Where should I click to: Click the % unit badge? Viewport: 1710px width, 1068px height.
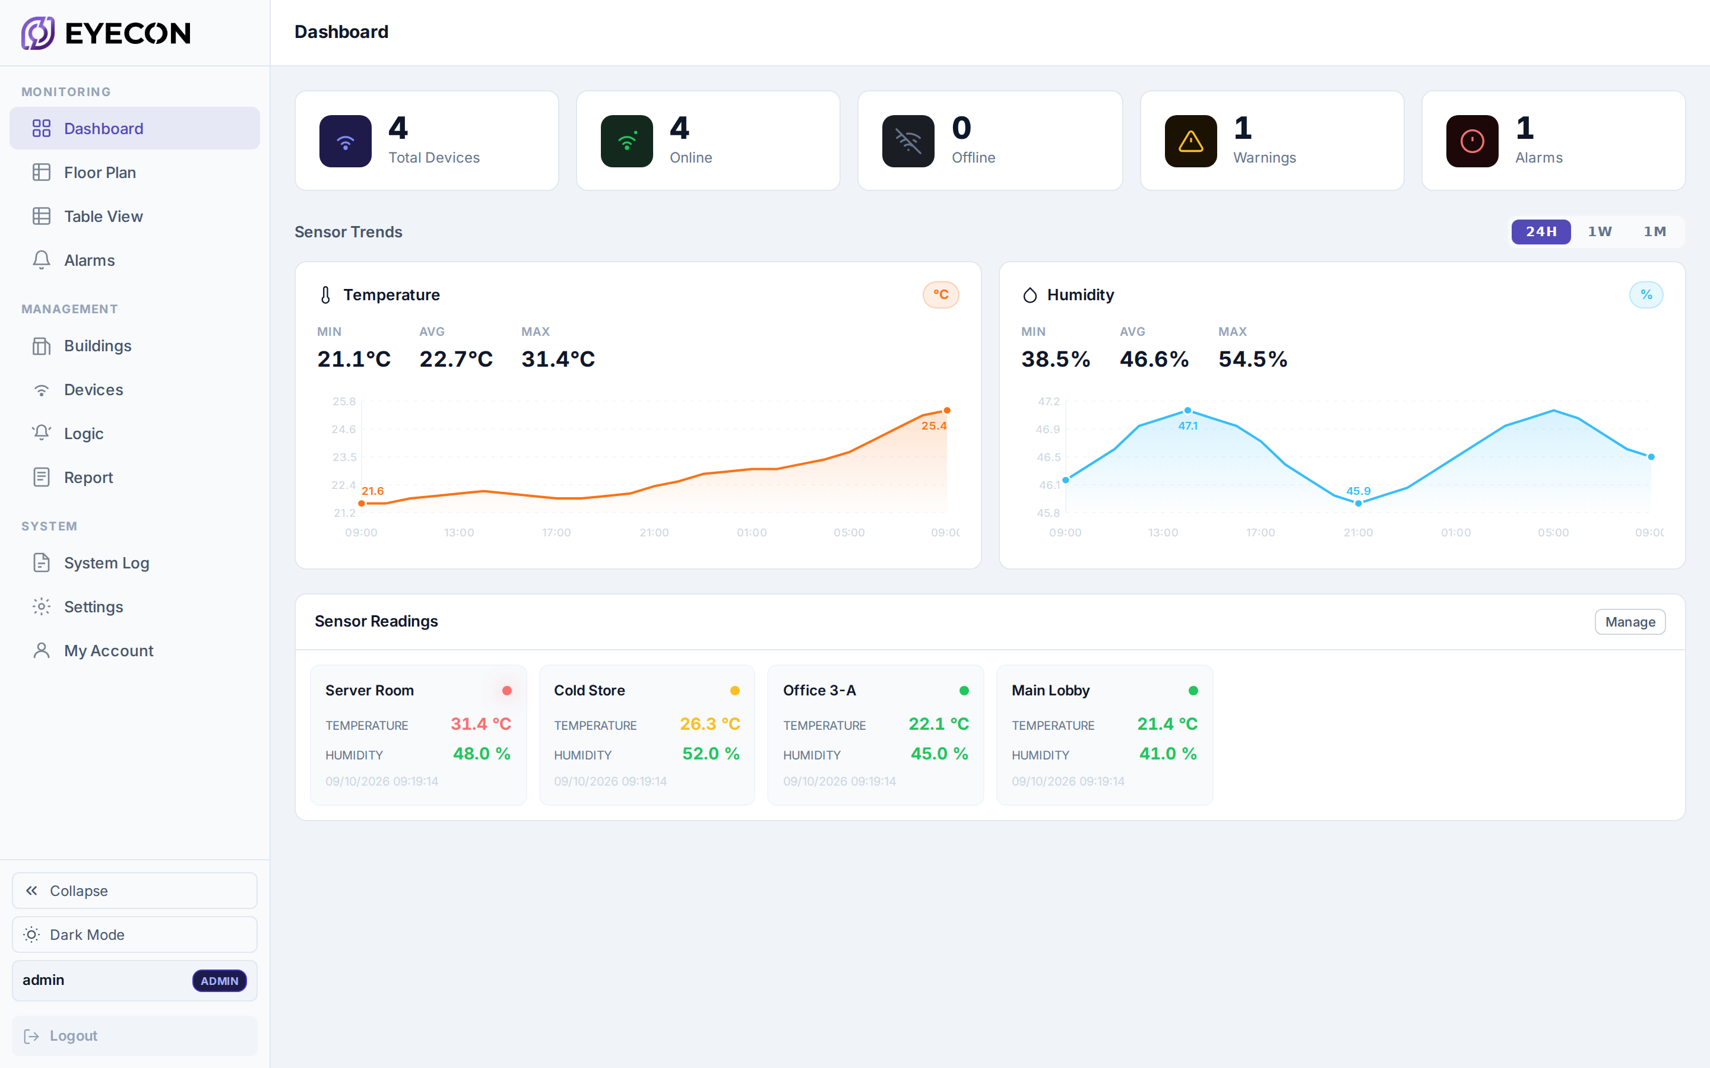click(1646, 294)
